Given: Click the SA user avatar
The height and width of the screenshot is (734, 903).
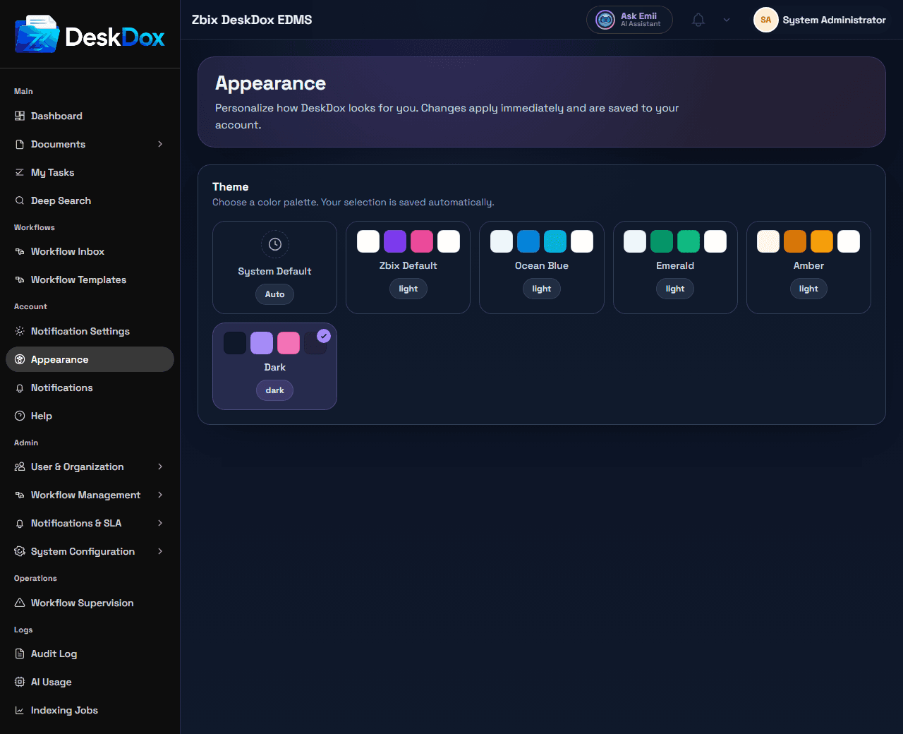Looking at the screenshot, I should point(765,20).
